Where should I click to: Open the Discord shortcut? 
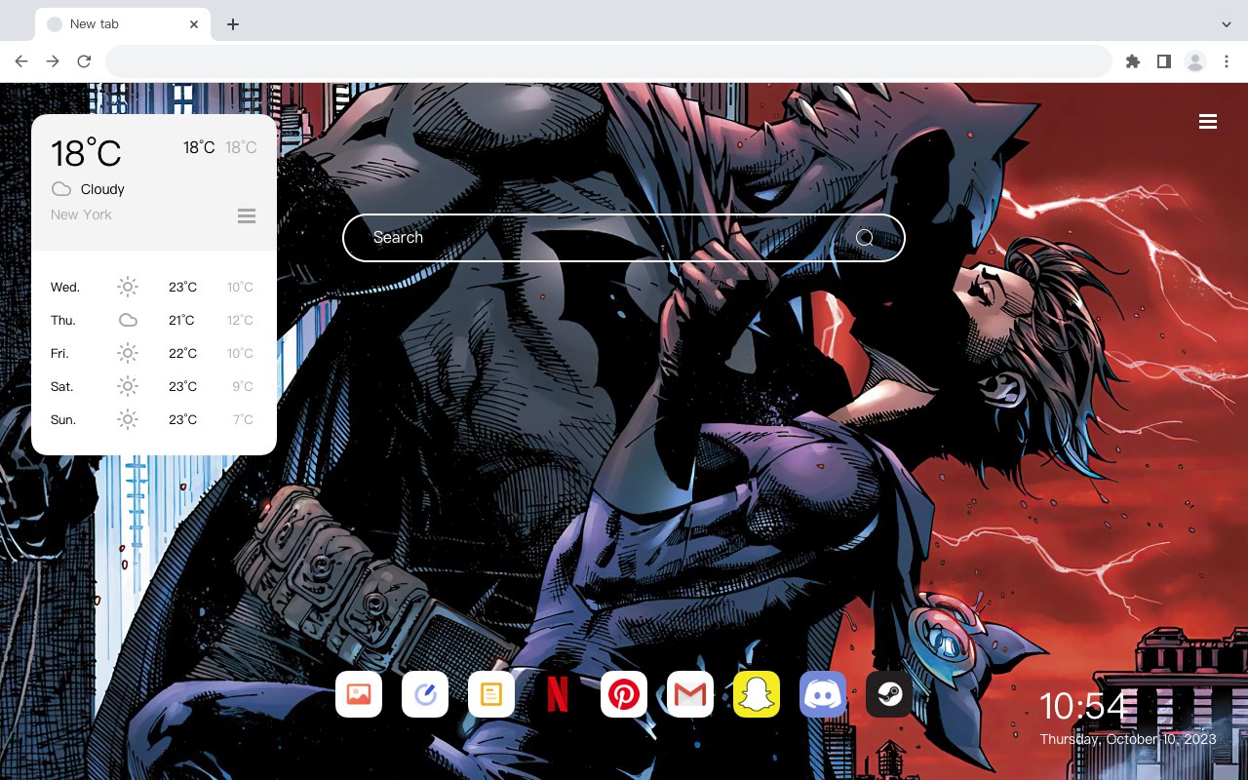click(823, 694)
